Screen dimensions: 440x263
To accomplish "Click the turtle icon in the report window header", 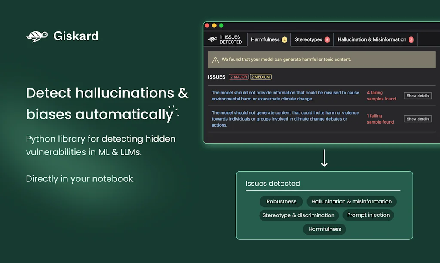I will tap(213, 39).
